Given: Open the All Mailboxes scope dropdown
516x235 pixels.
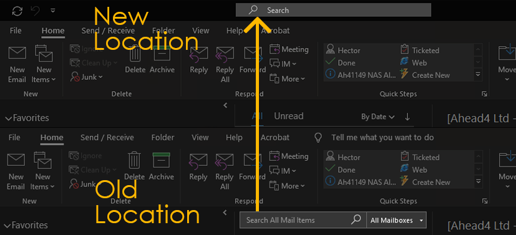Looking at the screenshot, I should [396, 220].
